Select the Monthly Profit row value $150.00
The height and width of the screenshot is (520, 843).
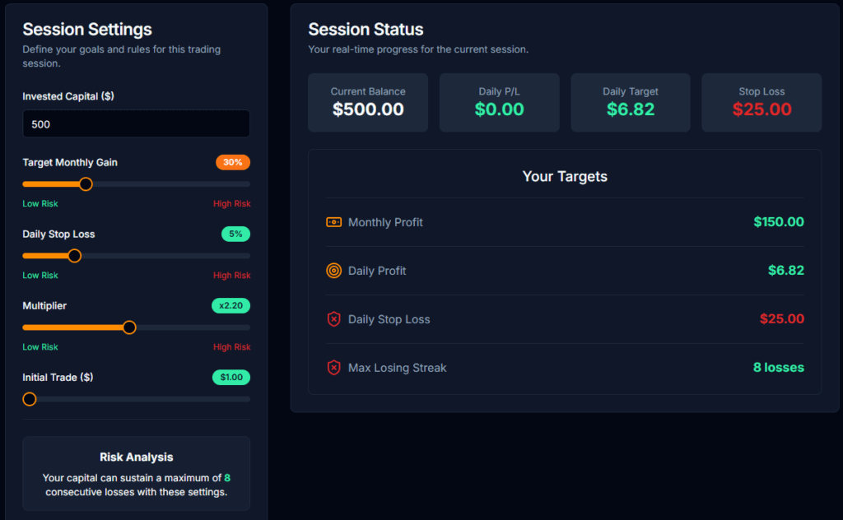point(779,222)
